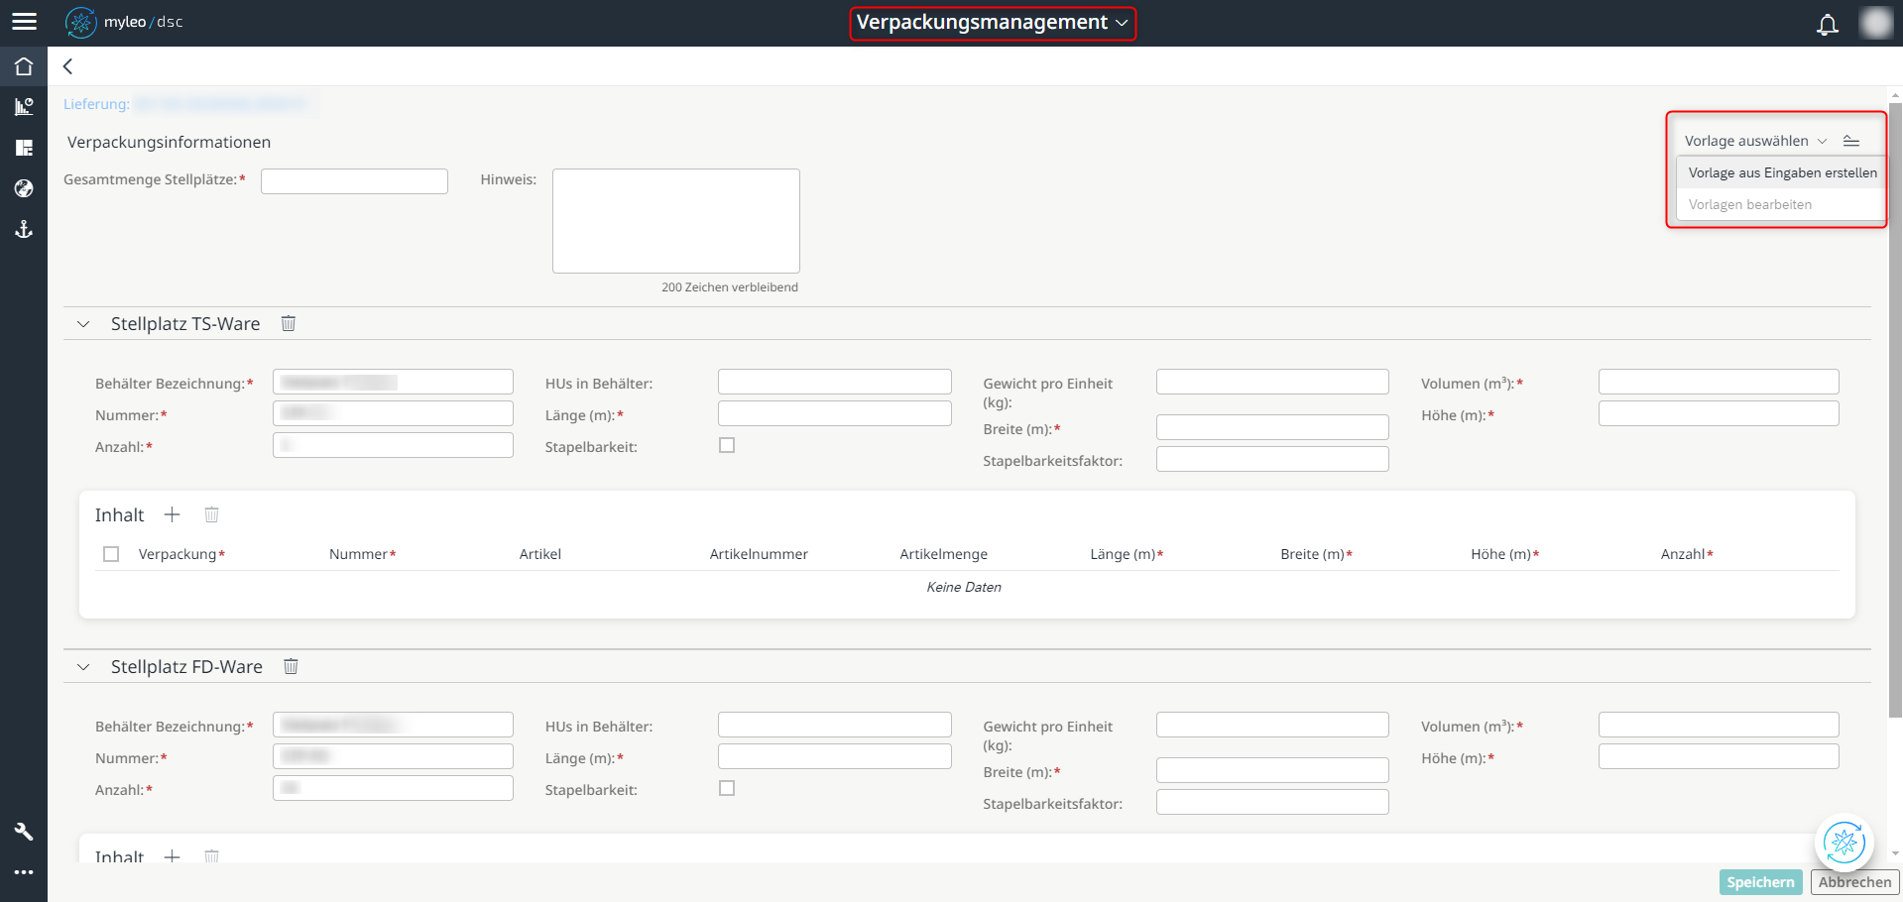
Task: Click the Artikelnummer column header
Action: tap(759, 554)
